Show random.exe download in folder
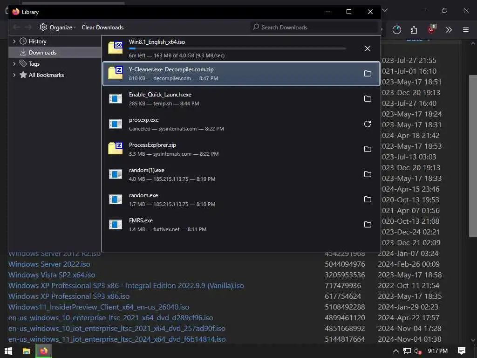This screenshot has width=477, height=358. pyautogui.click(x=368, y=200)
